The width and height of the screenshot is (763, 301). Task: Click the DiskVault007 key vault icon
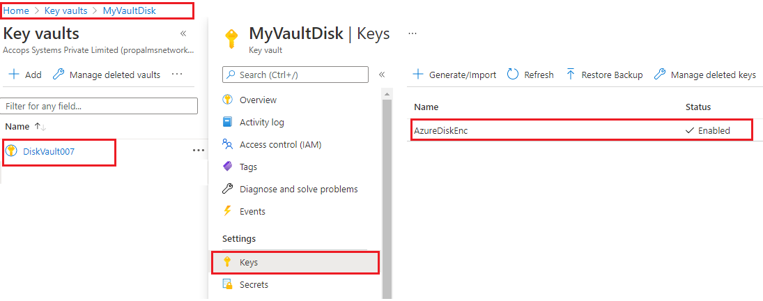click(x=11, y=151)
